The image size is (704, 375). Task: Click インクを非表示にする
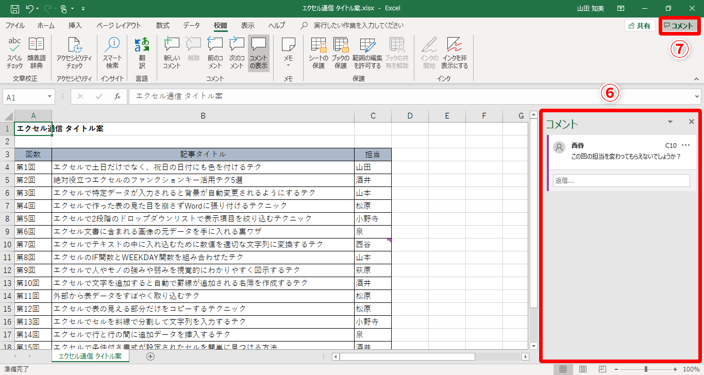455,53
